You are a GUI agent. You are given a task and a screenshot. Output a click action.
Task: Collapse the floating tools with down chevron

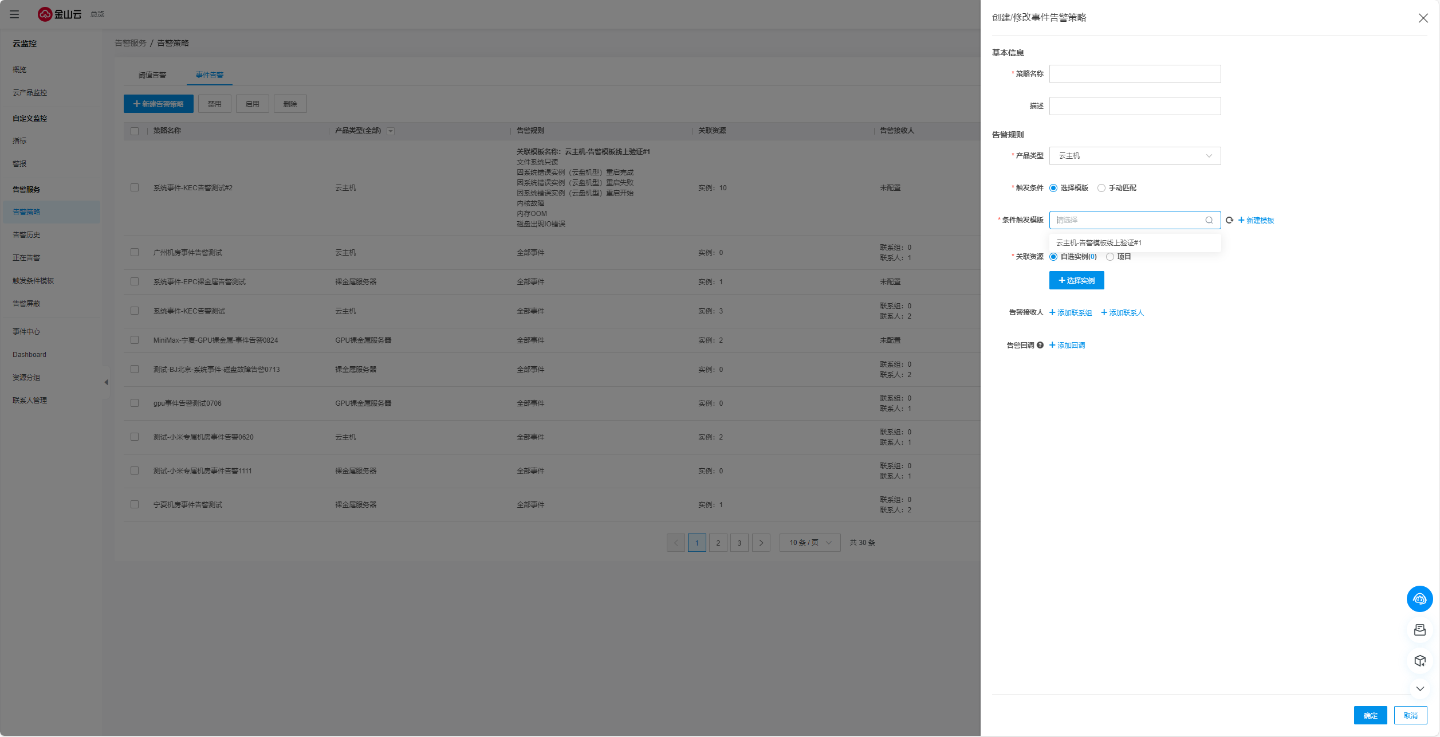coord(1419,689)
